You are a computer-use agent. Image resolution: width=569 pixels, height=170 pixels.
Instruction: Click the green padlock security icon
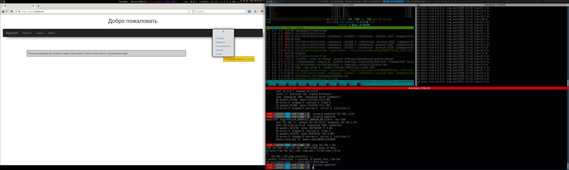coord(19,11)
